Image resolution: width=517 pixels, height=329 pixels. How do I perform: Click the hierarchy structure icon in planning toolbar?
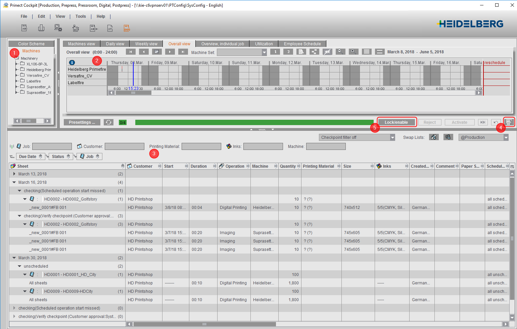(x=314, y=52)
